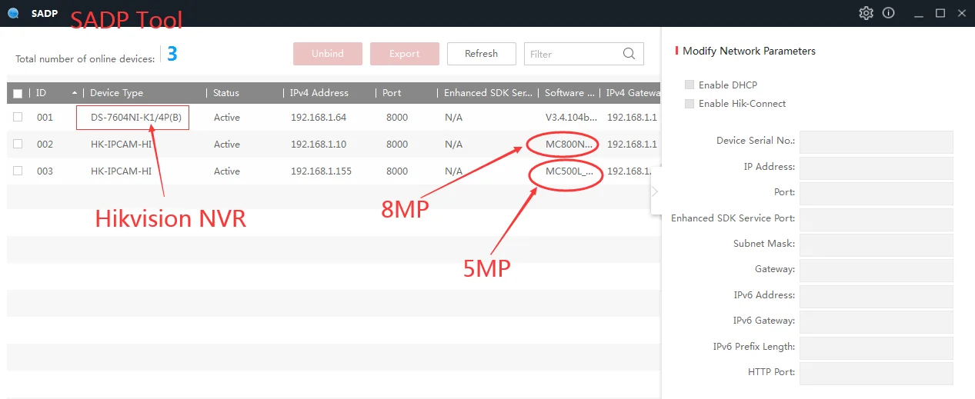Toggle the select-all checkbox in table header
Viewport: 975px width, 399px height.
tap(18, 94)
